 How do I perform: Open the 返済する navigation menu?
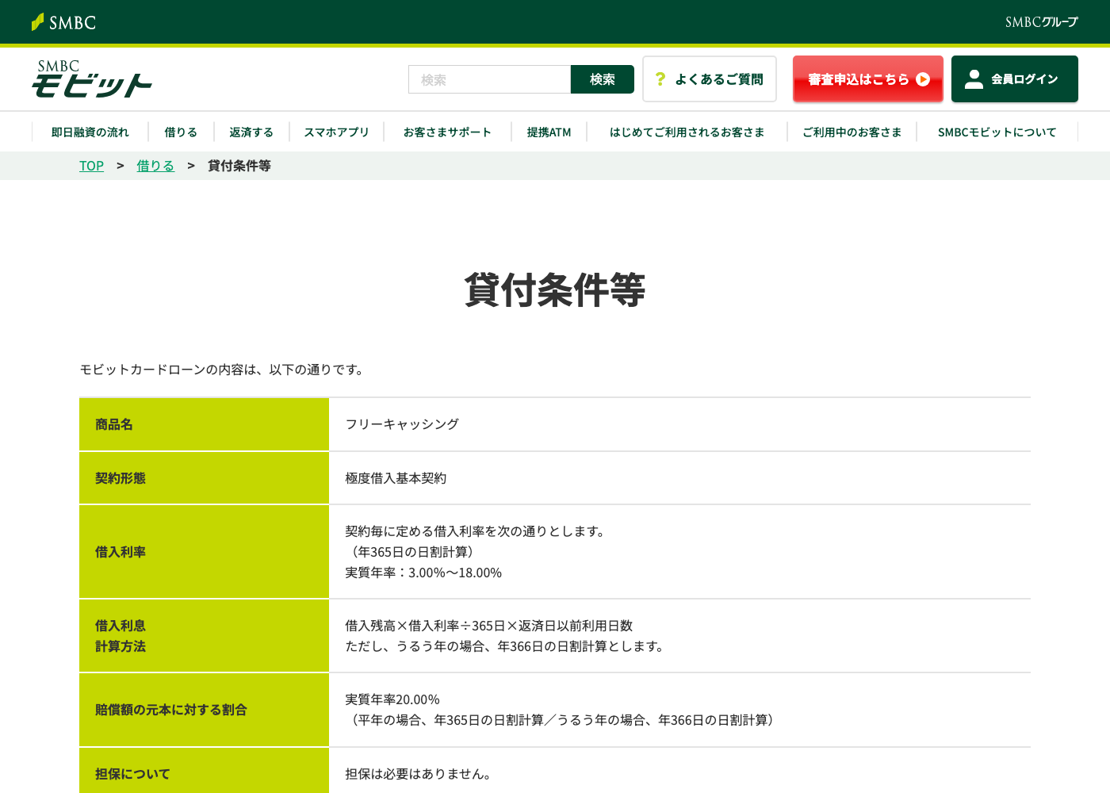[x=251, y=132]
